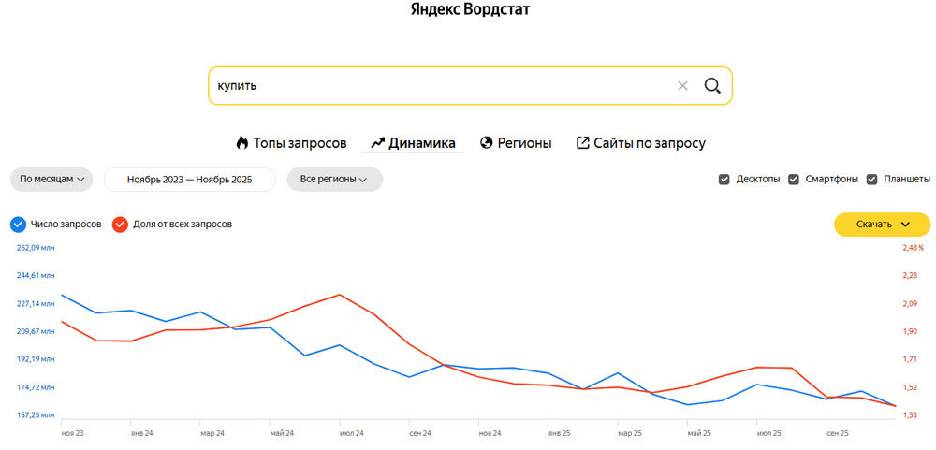The width and height of the screenshot is (936, 450).
Task: Open date range Ноябрь 2023 — Ноябрь 2025
Action: coord(190,180)
